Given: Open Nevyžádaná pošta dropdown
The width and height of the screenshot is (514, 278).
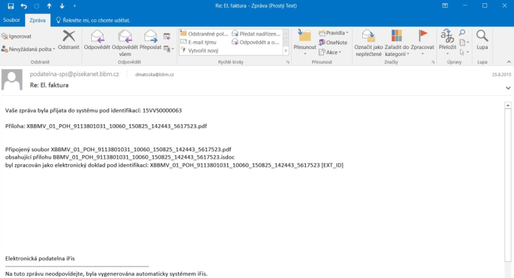Looking at the screenshot, I should click(x=28, y=50).
